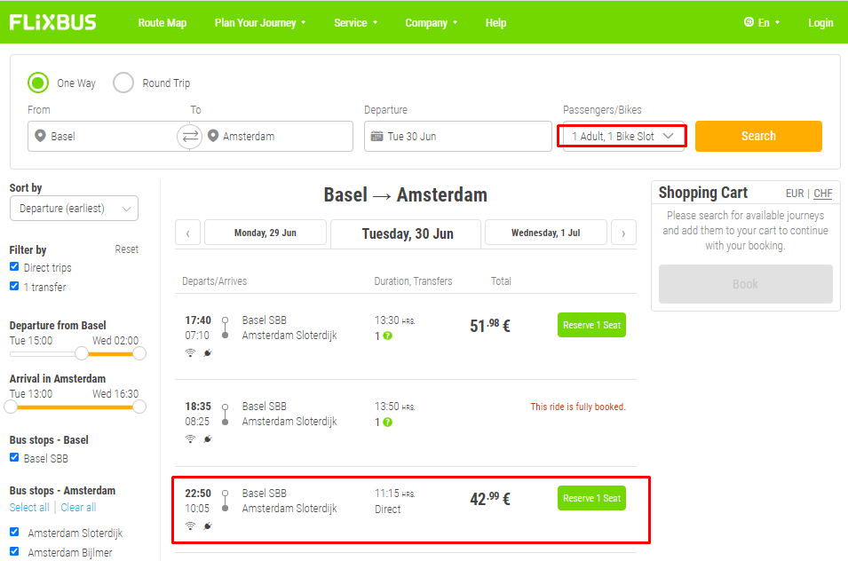Click the Wi-Fi icon on 22:50 trip
Viewport: 848px width, 561px height.
(x=190, y=525)
